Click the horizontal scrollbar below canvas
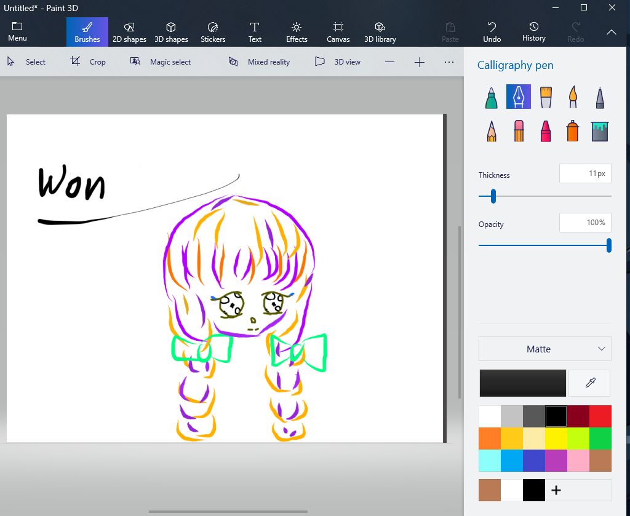This screenshot has height=516, width=630. click(x=228, y=512)
